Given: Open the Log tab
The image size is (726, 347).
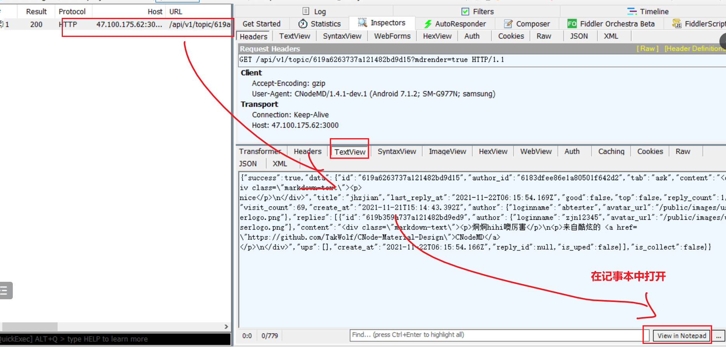Looking at the screenshot, I should click(x=314, y=12).
